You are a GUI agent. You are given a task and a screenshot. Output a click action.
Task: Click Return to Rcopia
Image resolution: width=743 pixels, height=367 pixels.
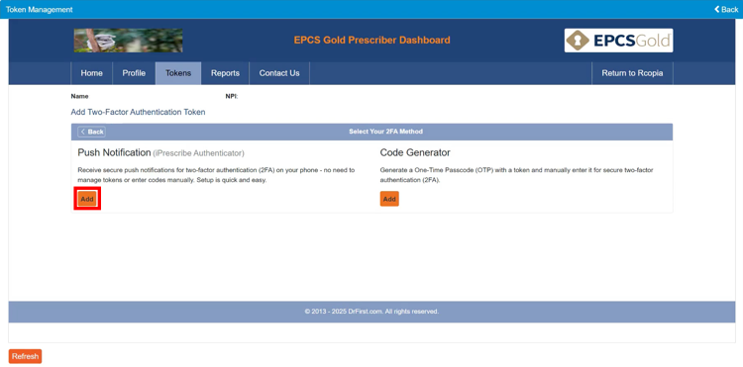coord(632,73)
